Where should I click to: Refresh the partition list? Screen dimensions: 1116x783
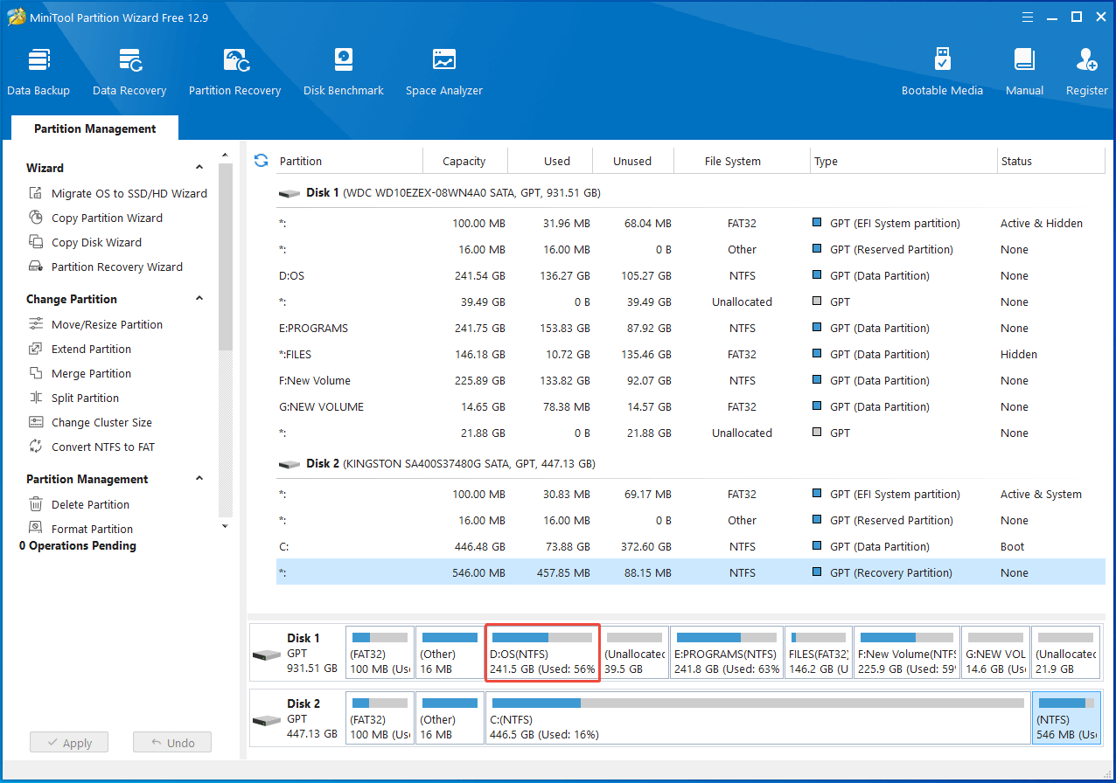(x=261, y=161)
